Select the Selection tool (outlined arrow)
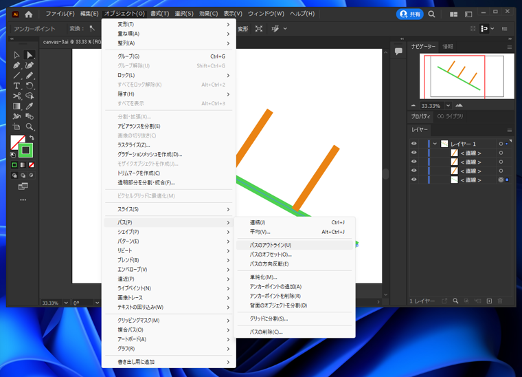The width and height of the screenshot is (522, 377). pos(16,54)
